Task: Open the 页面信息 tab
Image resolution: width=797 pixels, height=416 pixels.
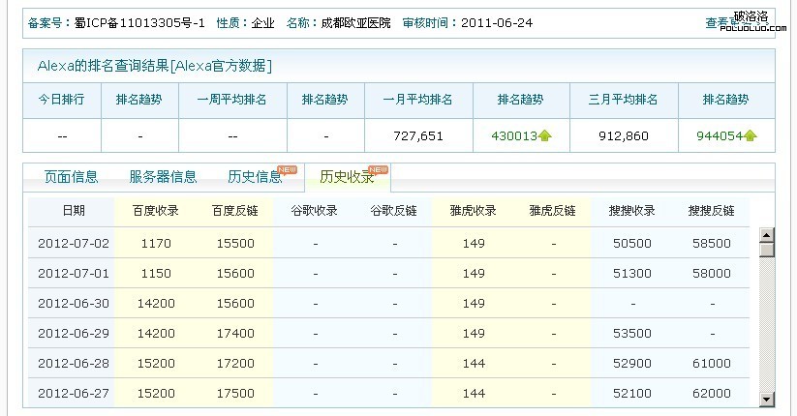Action: click(71, 177)
